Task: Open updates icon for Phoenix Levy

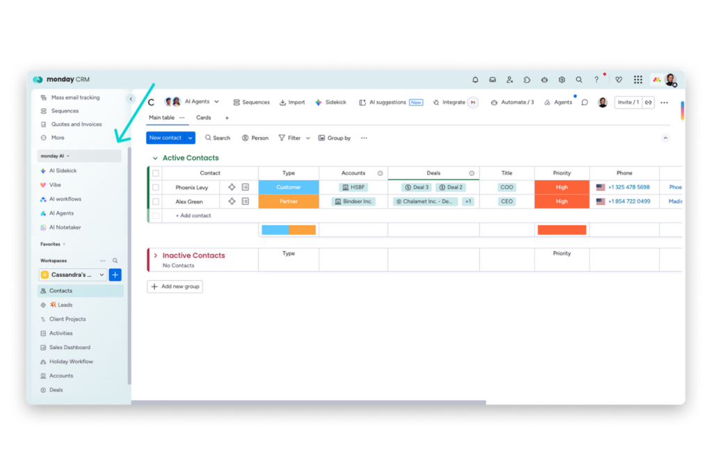Action: pos(245,187)
